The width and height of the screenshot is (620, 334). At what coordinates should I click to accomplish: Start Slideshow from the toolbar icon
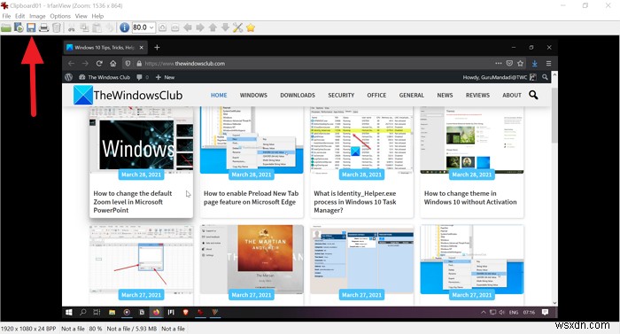(19, 27)
